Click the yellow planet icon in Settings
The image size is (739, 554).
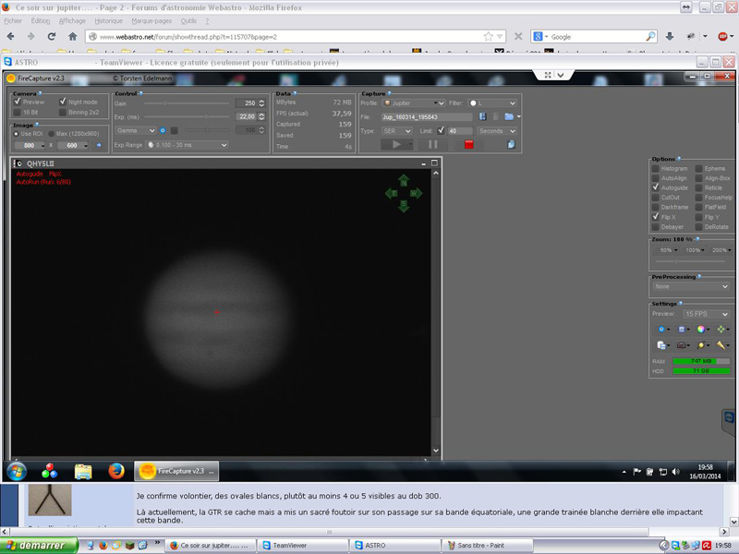point(701,345)
